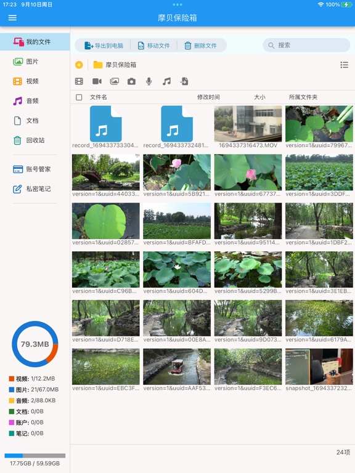Open video 1694337316473.MOV

(x=248, y=127)
